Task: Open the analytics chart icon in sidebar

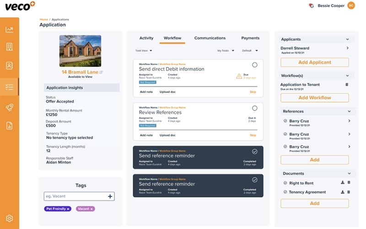Action: coord(9,29)
